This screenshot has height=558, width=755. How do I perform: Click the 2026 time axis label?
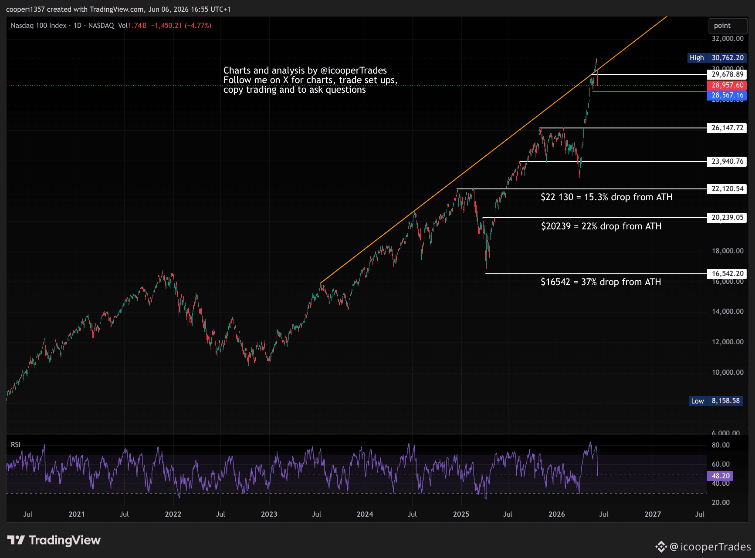[557, 514]
